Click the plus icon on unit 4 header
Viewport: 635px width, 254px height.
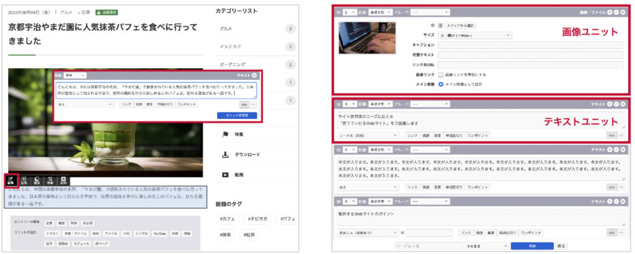(610, 150)
